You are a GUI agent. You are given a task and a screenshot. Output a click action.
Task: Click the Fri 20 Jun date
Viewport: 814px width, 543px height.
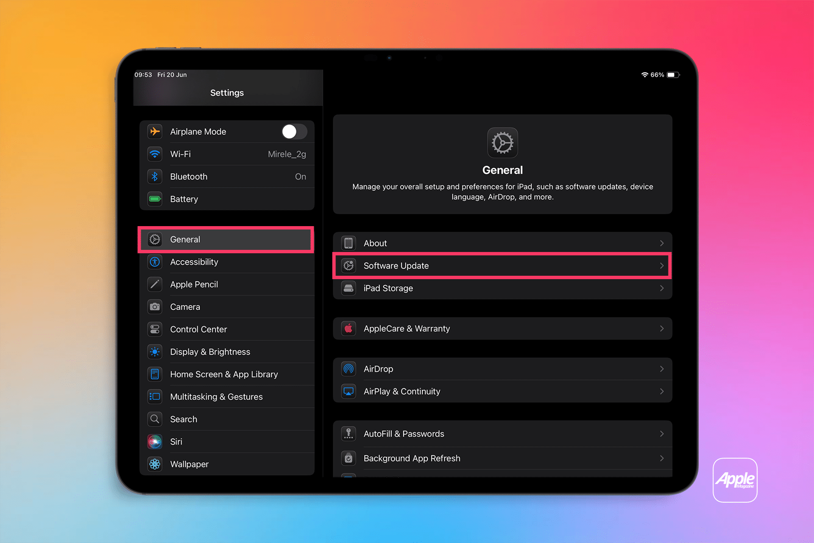pos(172,75)
